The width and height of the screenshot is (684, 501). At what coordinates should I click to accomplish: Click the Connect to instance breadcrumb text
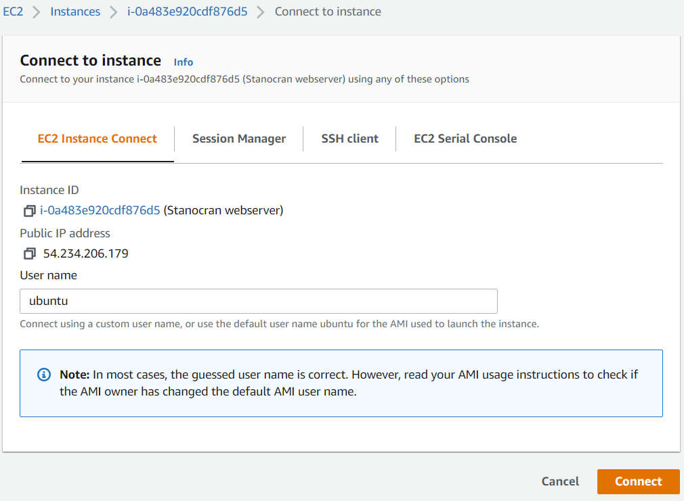tap(327, 11)
